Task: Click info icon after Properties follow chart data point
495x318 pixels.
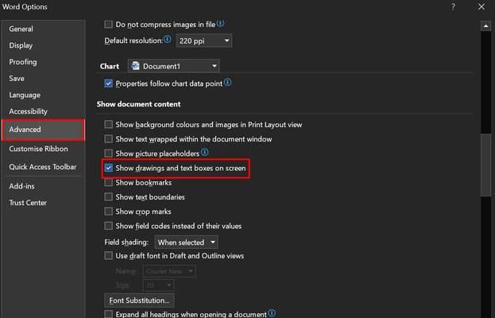Action: (x=227, y=83)
